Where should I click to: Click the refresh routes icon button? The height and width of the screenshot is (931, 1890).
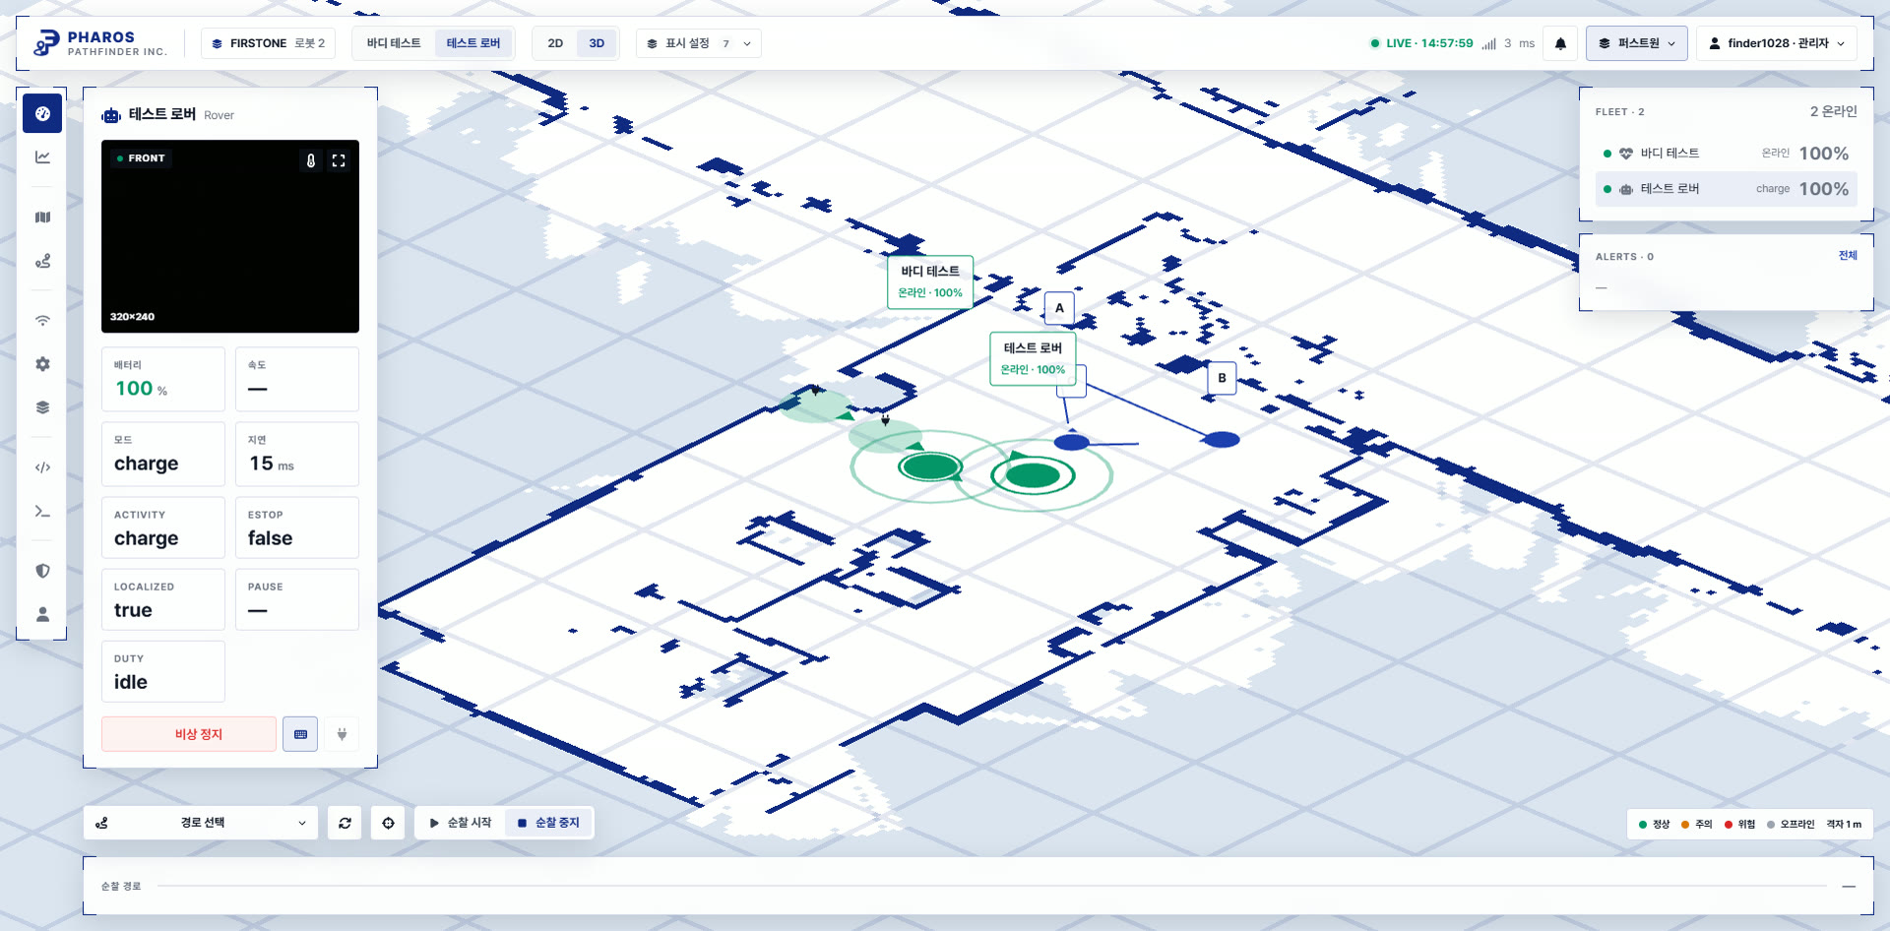345,823
